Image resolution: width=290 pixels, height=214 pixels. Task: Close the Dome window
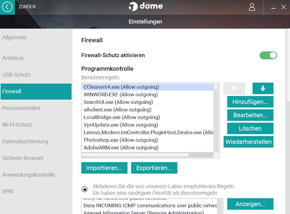[283, 7]
